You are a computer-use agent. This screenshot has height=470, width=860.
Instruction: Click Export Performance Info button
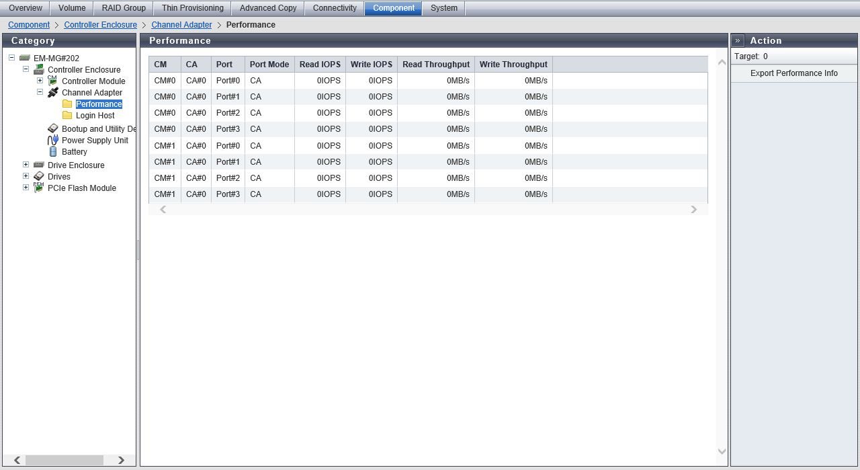pos(793,73)
